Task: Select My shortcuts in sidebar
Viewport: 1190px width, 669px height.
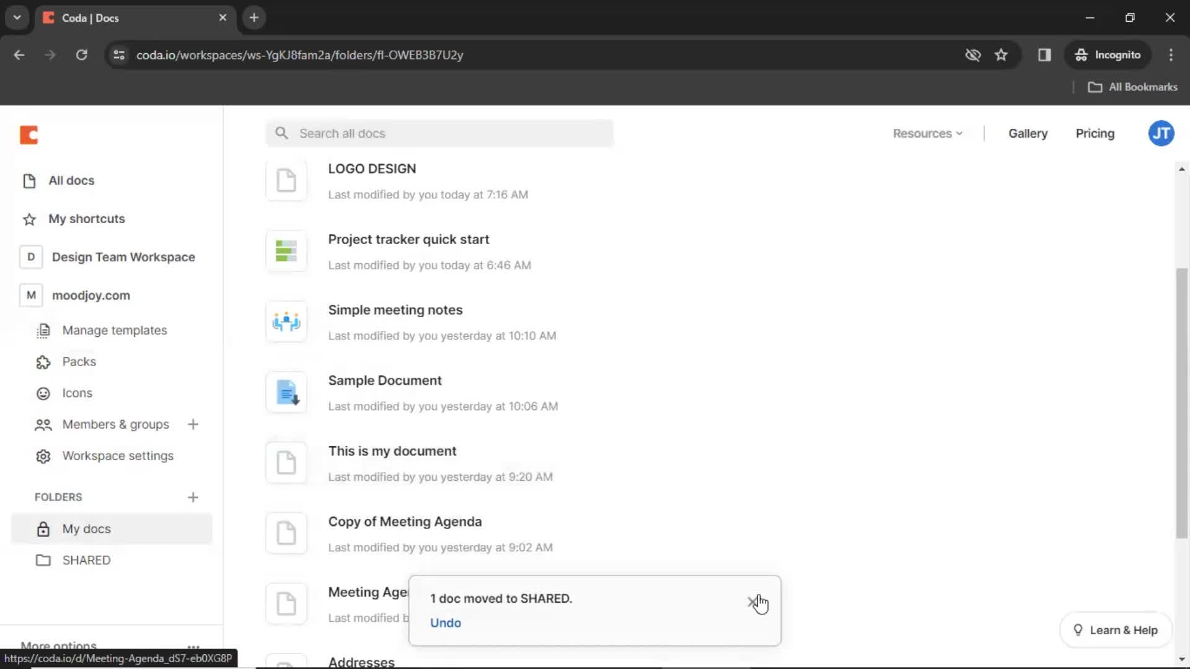Action: pyautogui.click(x=87, y=218)
